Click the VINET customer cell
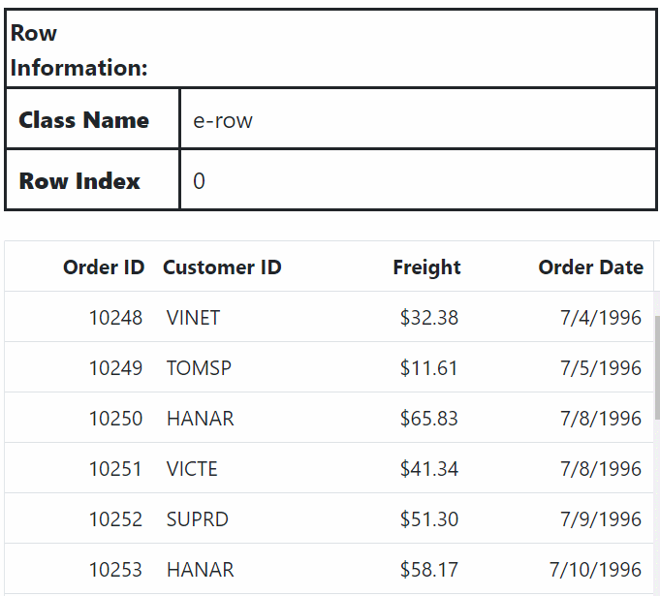660x596 pixels. click(x=193, y=318)
